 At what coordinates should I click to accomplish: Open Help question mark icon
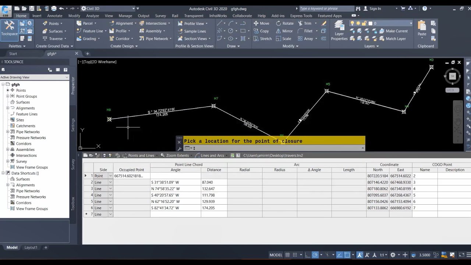425,8
